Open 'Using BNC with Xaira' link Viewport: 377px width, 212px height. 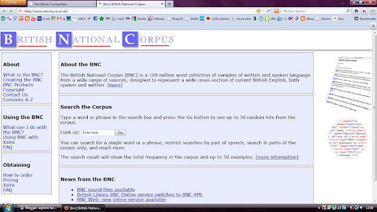(x=21, y=140)
